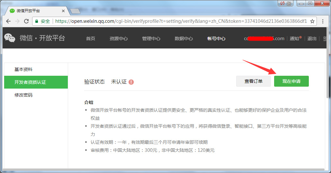Click the browser back arrow
331x173 pixels.
pyautogui.click(x=8, y=21)
